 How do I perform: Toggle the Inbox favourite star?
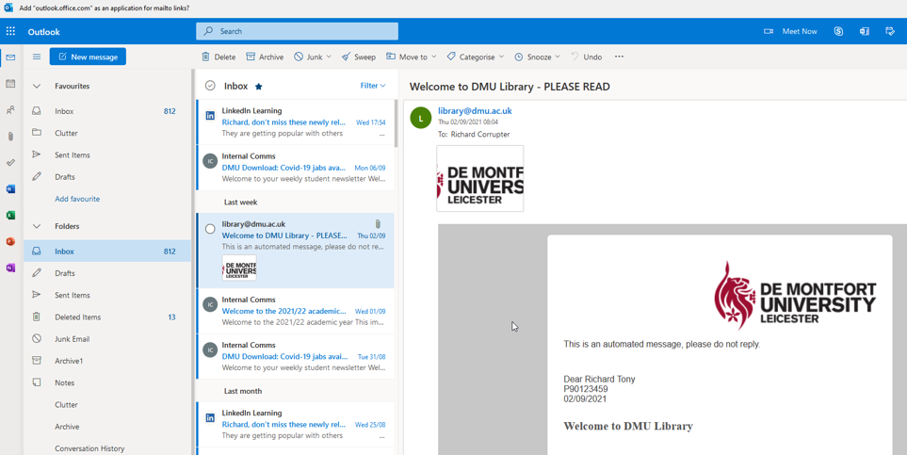pos(259,87)
